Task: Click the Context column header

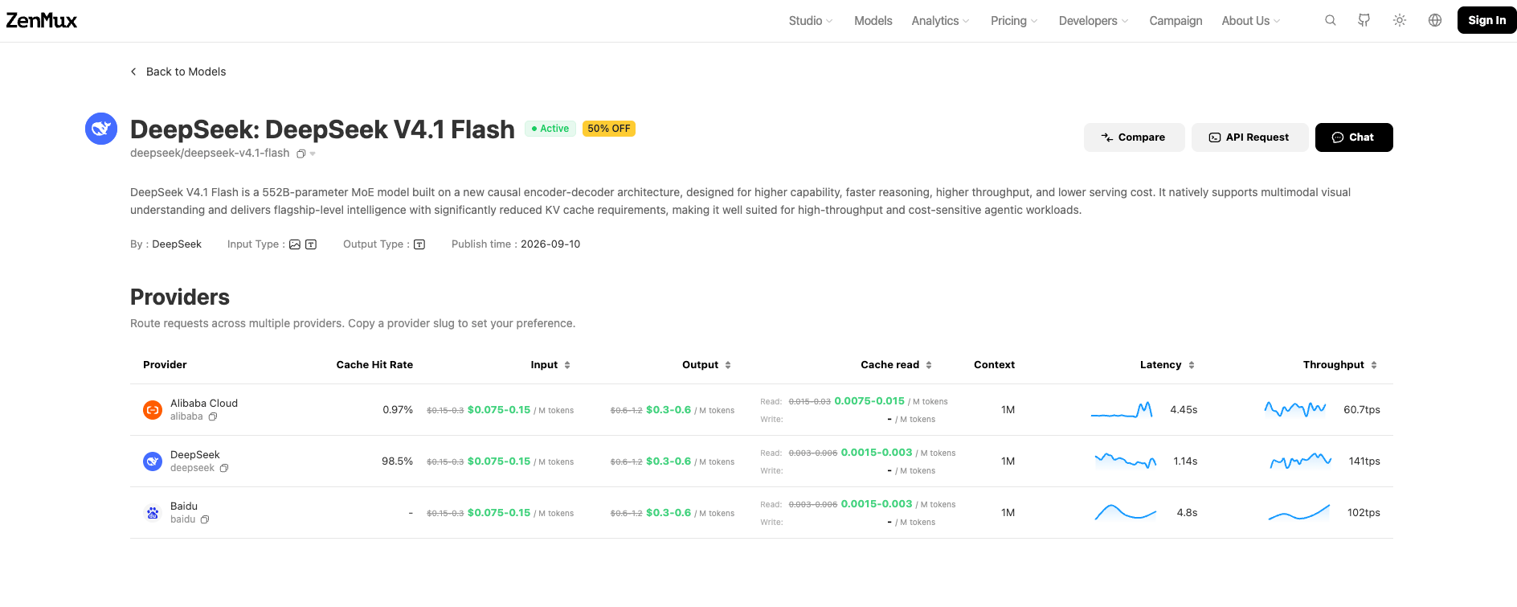Action: pos(994,365)
